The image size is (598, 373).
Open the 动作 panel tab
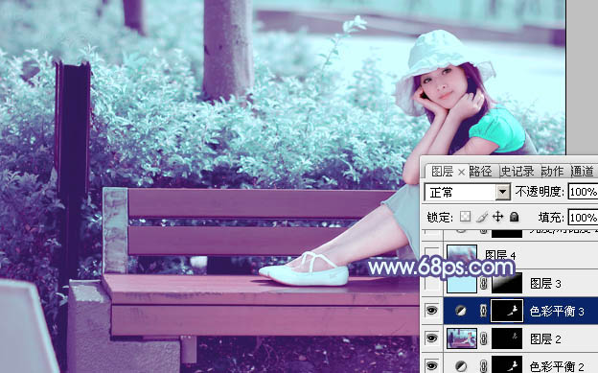(552, 172)
